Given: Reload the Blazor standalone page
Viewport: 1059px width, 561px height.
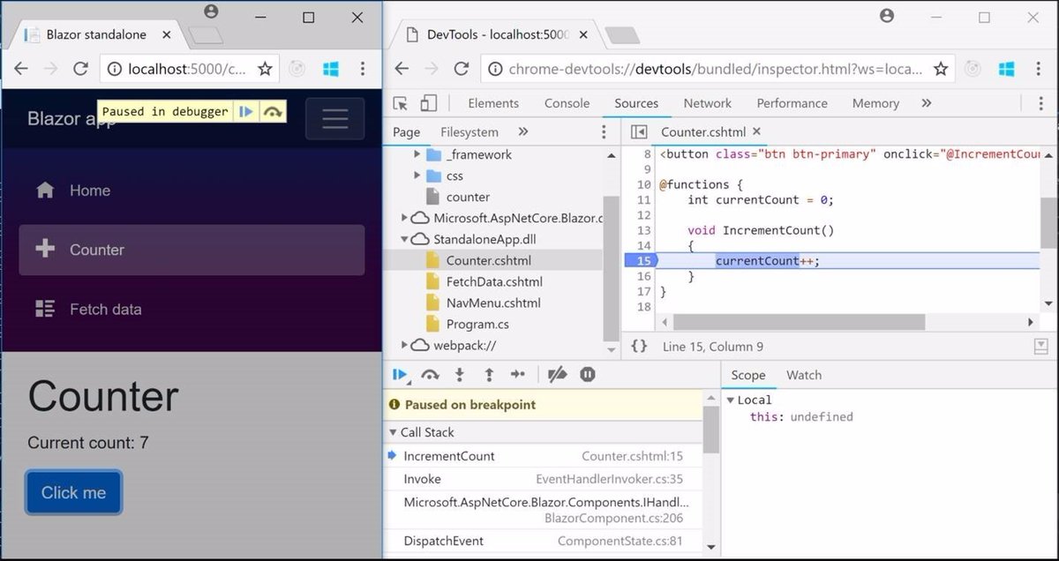Looking at the screenshot, I should (x=80, y=69).
